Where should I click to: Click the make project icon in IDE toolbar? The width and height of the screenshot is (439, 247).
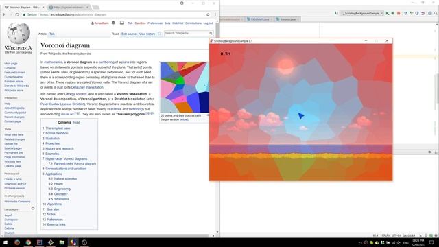[336, 13]
